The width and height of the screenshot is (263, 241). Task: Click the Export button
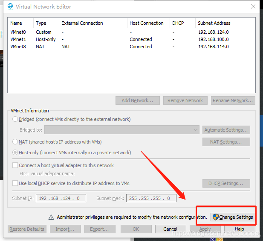click(x=100, y=229)
